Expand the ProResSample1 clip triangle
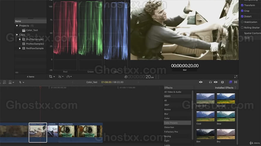Viewport: 261px width, 146px height. coord(20,39)
